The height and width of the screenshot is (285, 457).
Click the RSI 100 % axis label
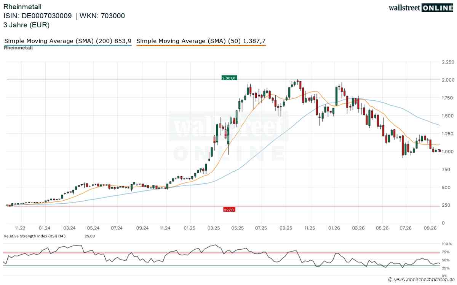pyautogui.click(x=446, y=244)
